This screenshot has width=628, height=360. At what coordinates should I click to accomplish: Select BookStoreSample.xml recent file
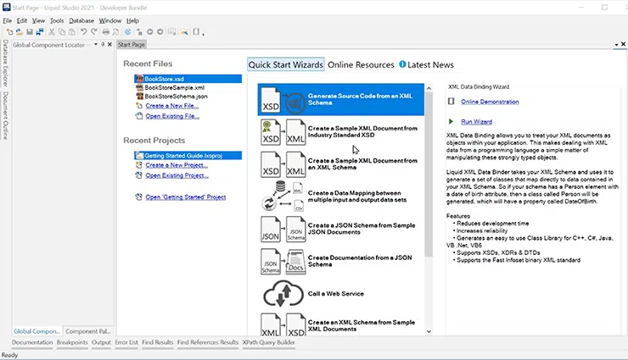click(x=174, y=87)
